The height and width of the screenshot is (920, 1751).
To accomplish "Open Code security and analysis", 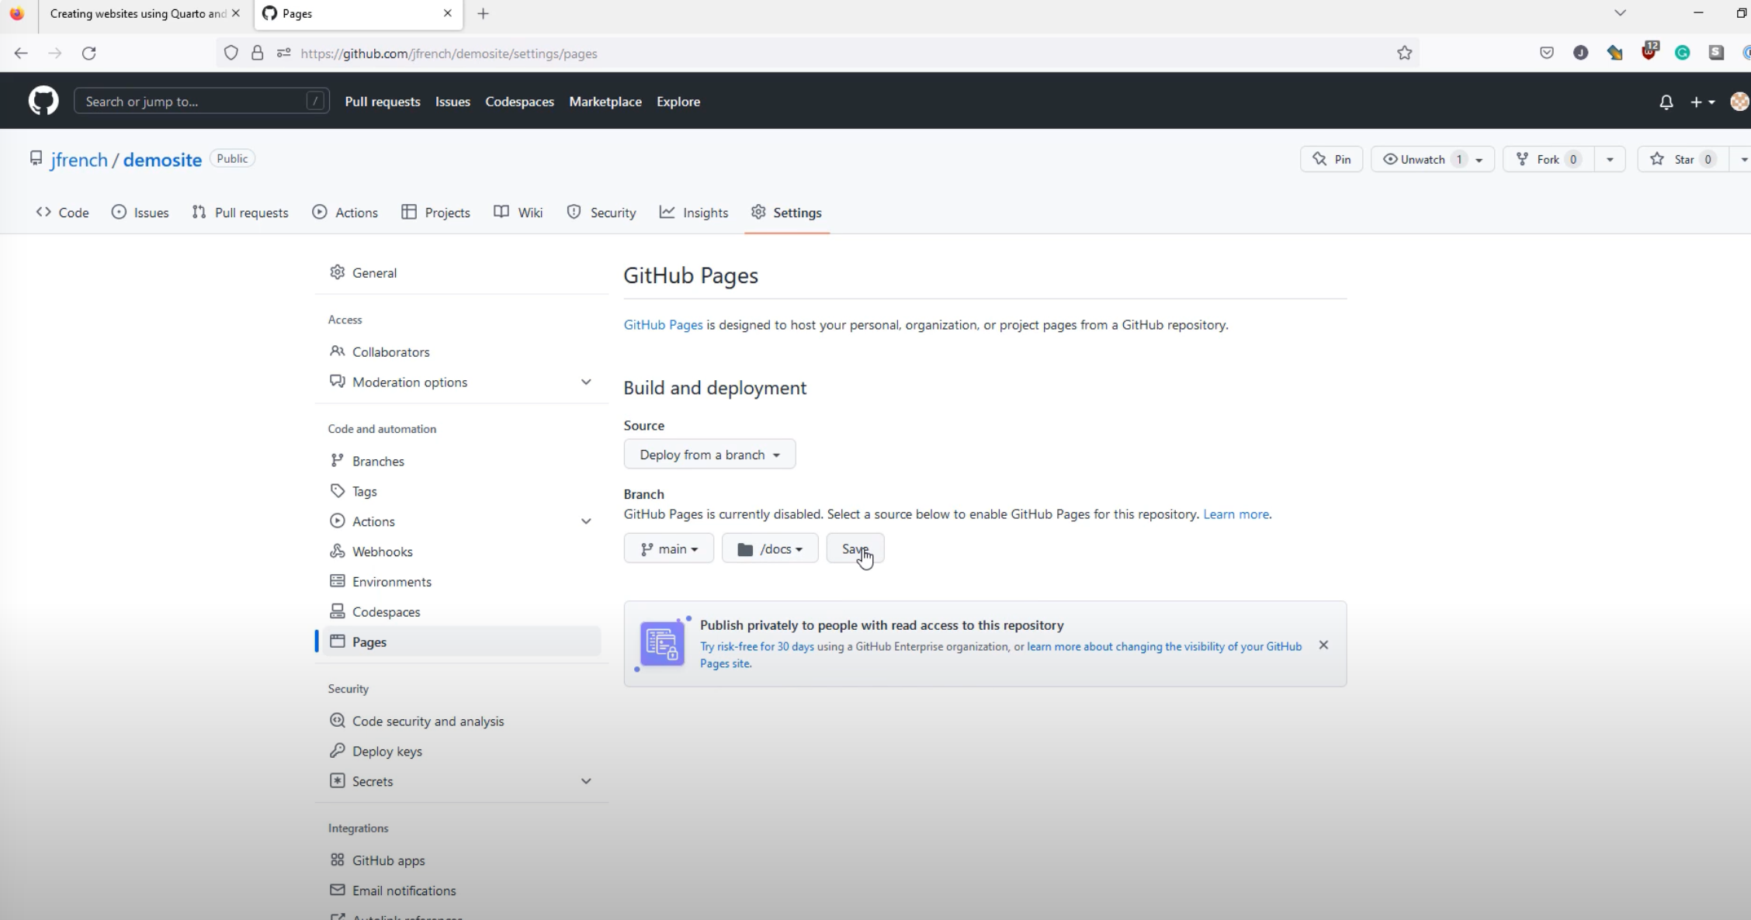I will tap(461, 721).
